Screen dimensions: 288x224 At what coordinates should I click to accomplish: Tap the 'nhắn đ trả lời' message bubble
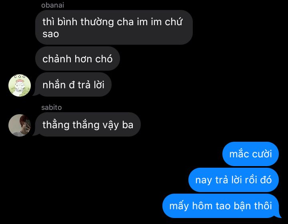pyautogui.click(x=73, y=85)
